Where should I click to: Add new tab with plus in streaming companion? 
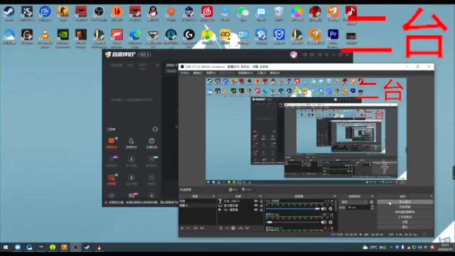(x=158, y=65)
